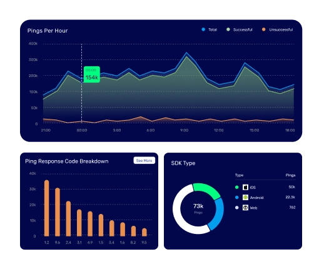Click the Successful legend label
The width and height of the screenshot is (324, 279).
point(243,29)
